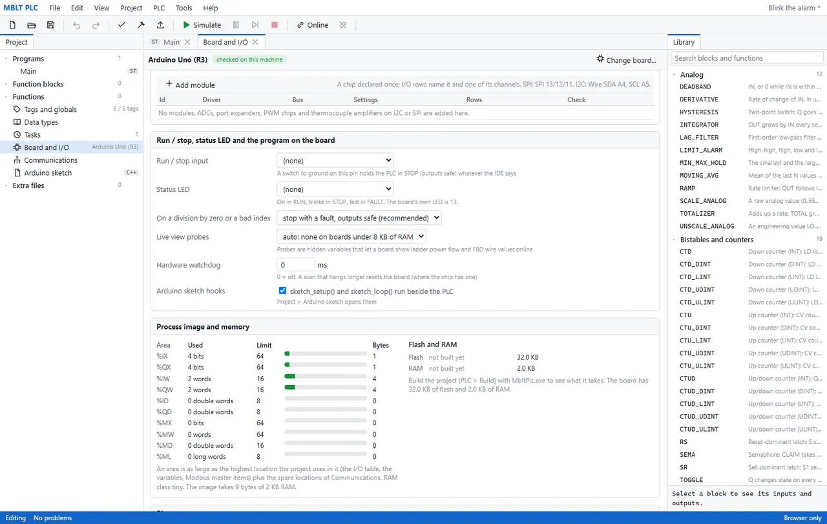Open the division by zero behavior dropdown
Viewport: 827px width, 524px height.
pyautogui.click(x=359, y=218)
